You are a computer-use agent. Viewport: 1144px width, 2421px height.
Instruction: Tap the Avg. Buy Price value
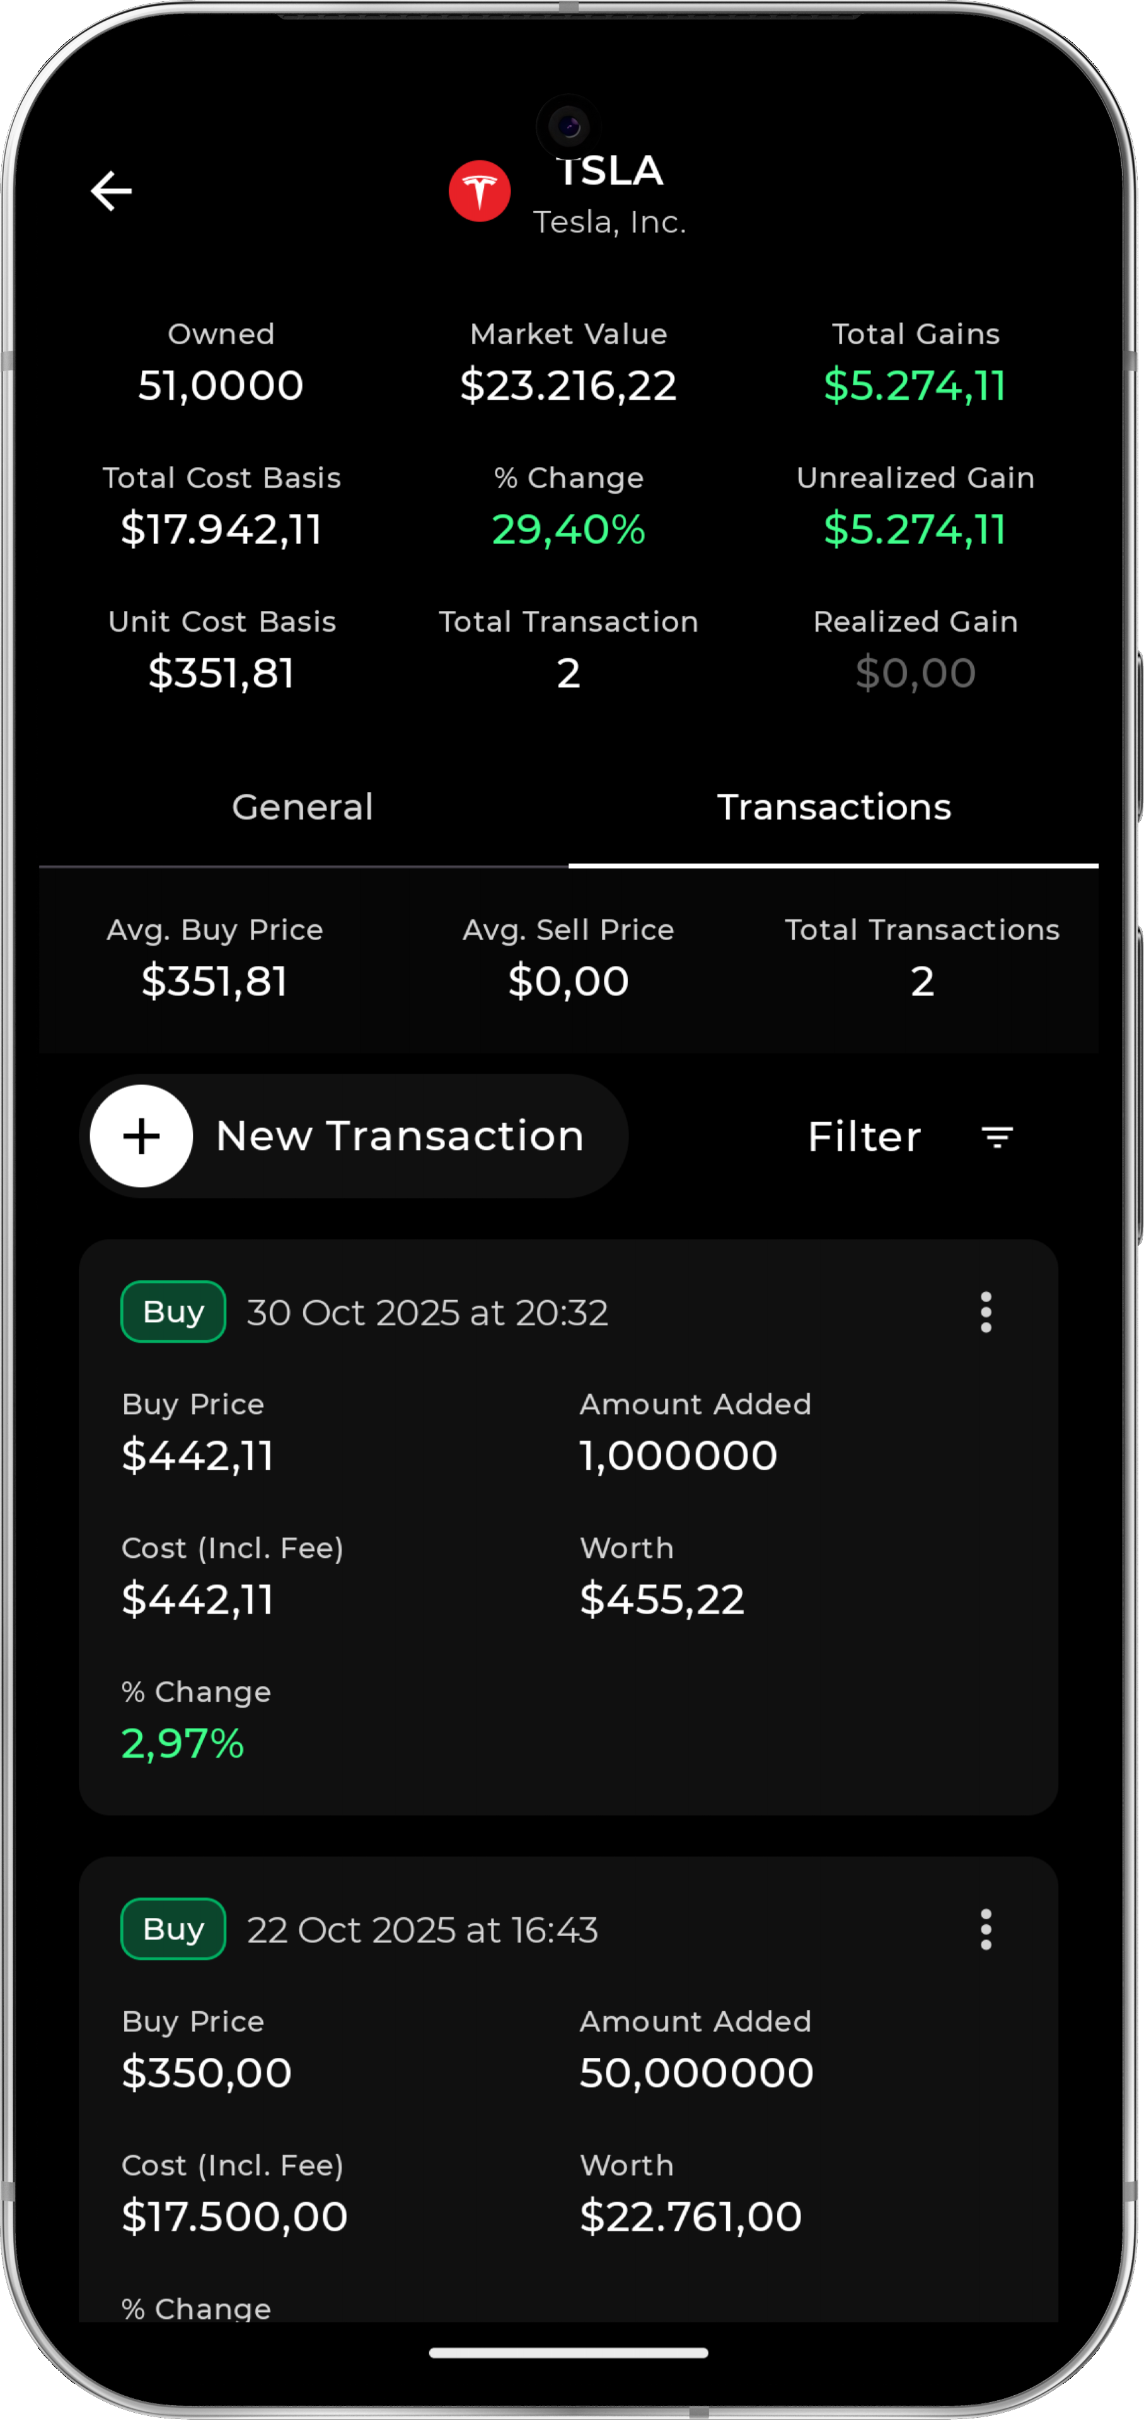pyautogui.click(x=214, y=982)
